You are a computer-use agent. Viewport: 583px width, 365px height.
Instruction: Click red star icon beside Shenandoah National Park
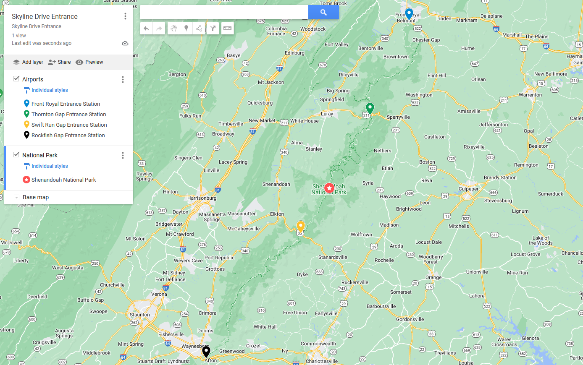tap(26, 180)
